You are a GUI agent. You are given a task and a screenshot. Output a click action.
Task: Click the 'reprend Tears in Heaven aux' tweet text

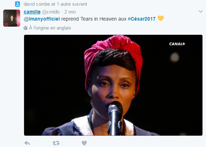pos(94,19)
